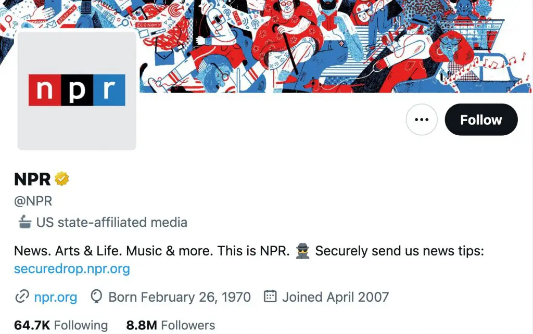
Task: Click Born February 26, 1970 text
Action: point(179,297)
